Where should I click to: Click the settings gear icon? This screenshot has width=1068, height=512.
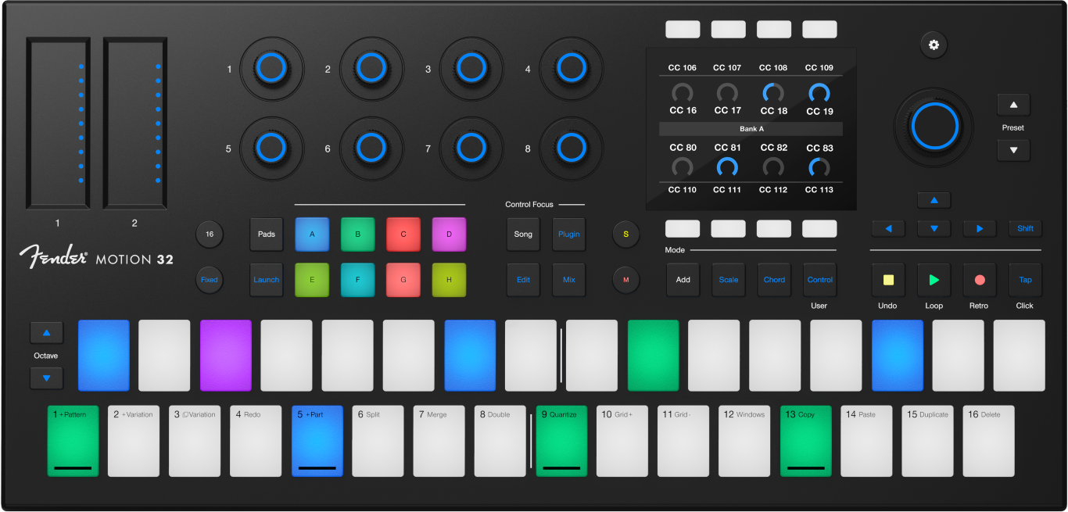click(x=933, y=45)
